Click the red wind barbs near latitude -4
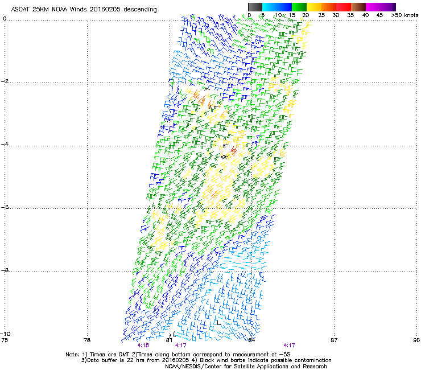421x370 pixels. pos(234,150)
